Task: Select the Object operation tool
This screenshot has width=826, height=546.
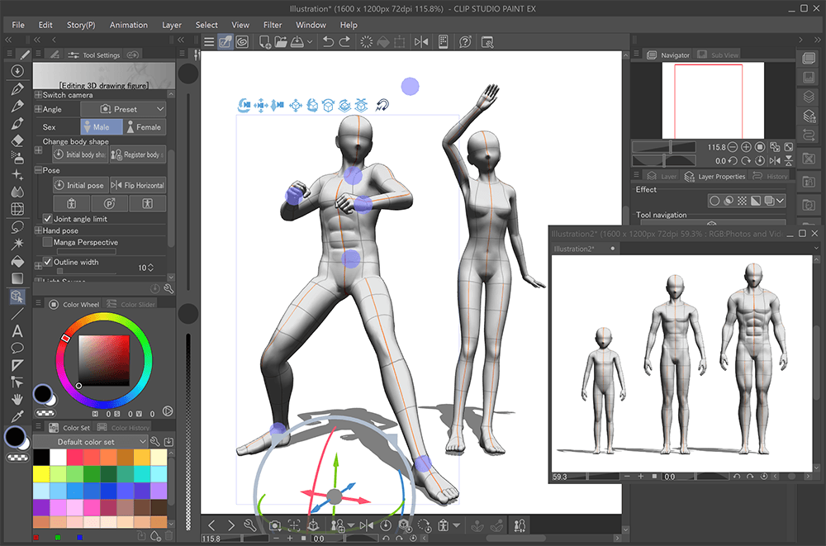Action: tap(17, 297)
